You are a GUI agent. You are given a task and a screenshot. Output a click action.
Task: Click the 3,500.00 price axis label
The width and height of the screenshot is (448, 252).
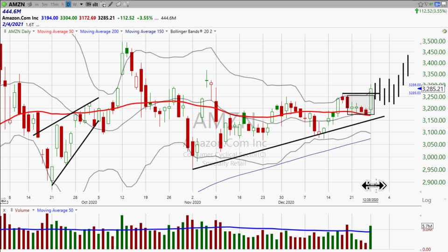434,41
